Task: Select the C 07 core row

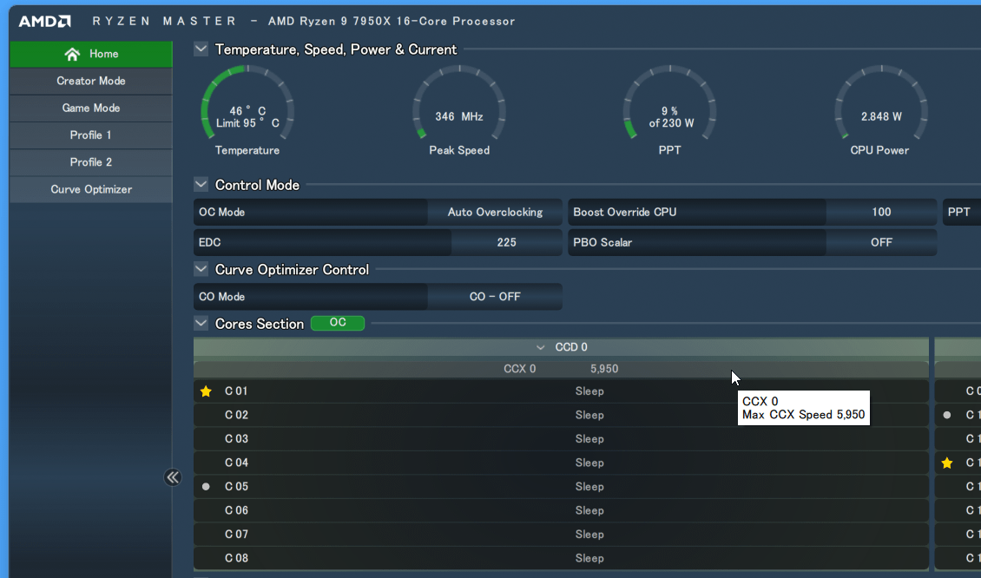Action: tap(561, 535)
